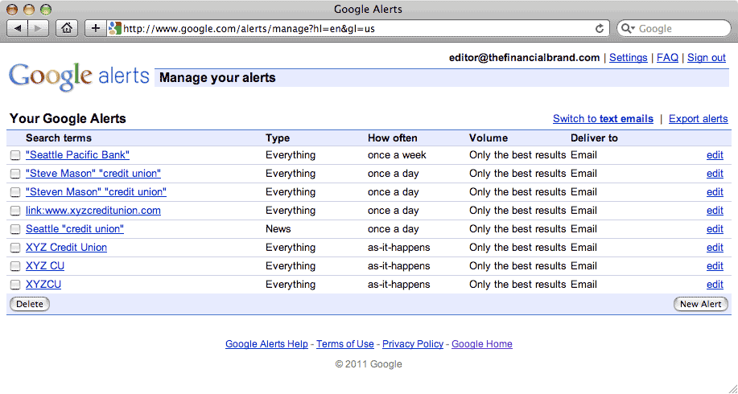Add bookmark with the plus button
This screenshot has height=394, width=738.
(x=96, y=28)
